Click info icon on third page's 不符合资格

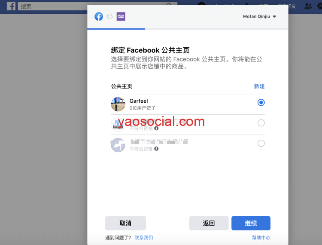pyautogui.click(x=156, y=149)
